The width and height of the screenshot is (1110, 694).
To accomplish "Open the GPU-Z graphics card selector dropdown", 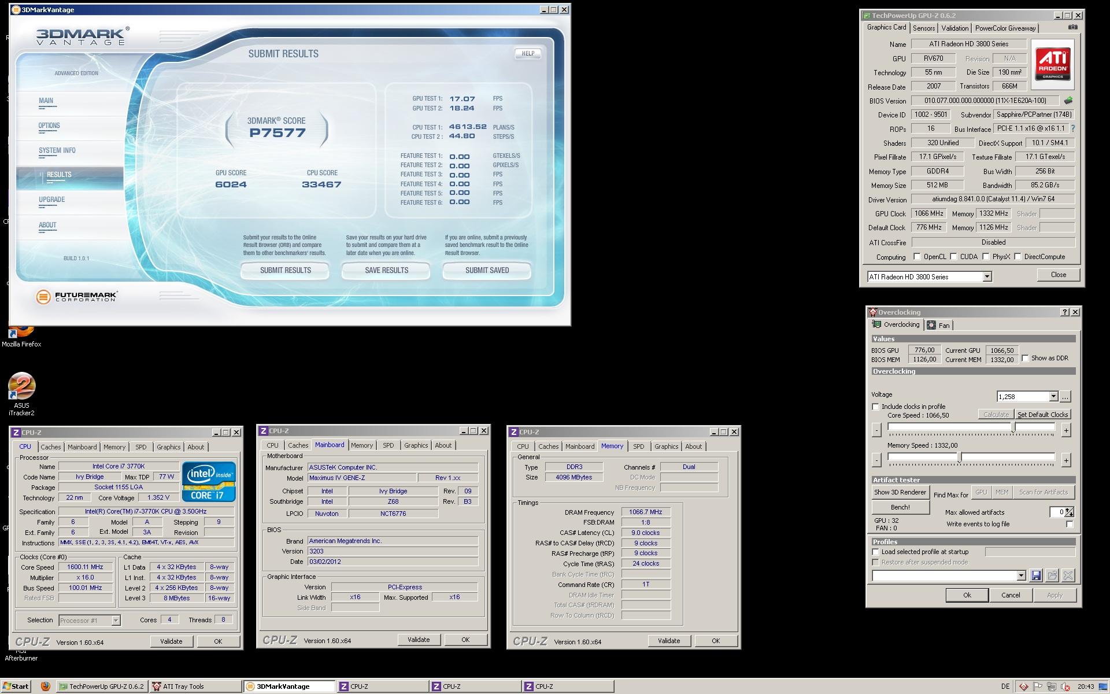I will (x=987, y=277).
